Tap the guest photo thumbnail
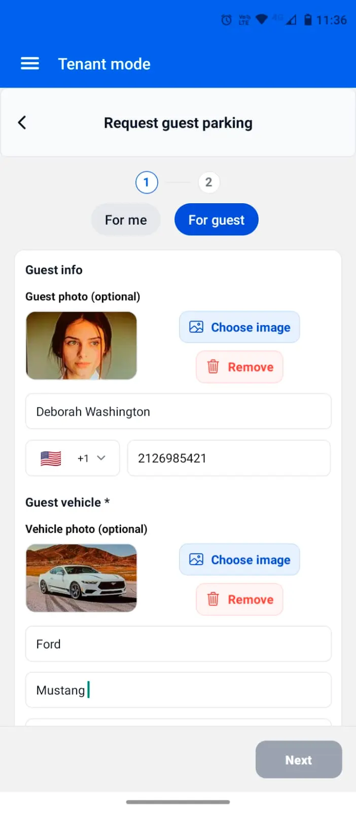 click(81, 346)
